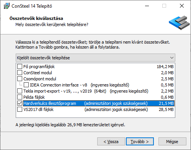Click the ConSteel installer icon in title bar
Screen dimensions: 191x150
7,6
